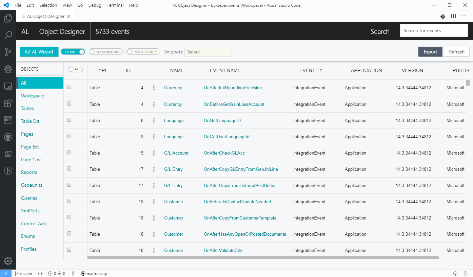Open the GitHub view in activity bar
473x277 pixels.
pyautogui.click(x=8, y=137)
